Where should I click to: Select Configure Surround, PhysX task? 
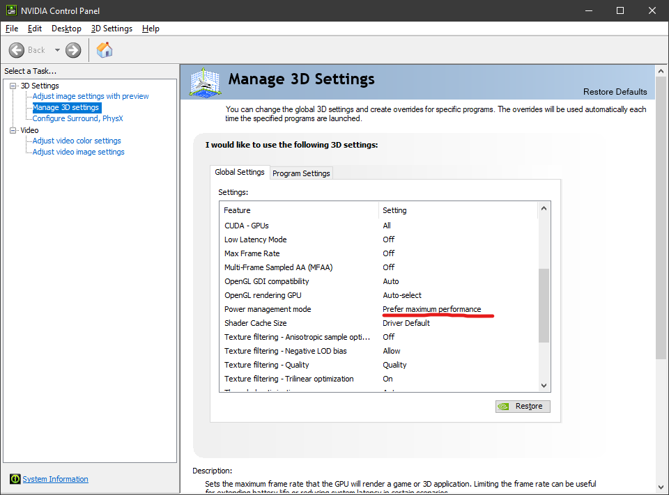pos(77,118)
